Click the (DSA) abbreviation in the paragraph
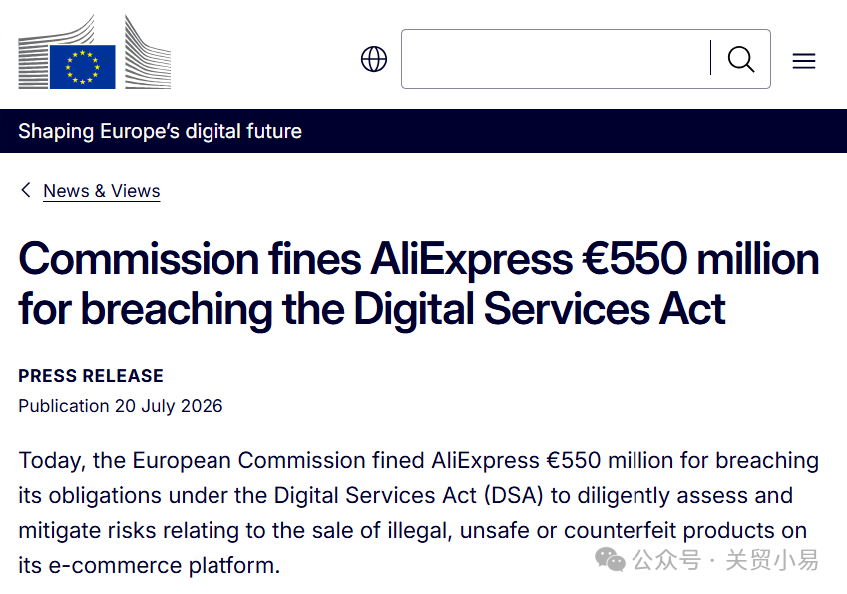 (513, 495)
